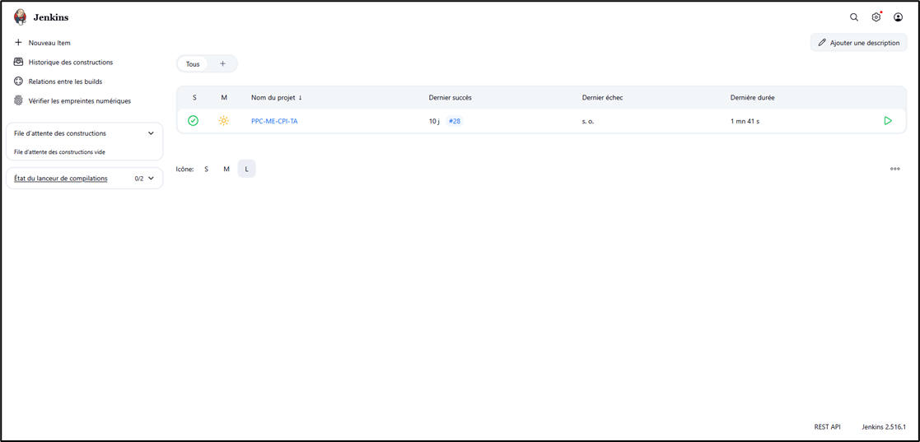Open build #28 link
The image size is (920, 442).
455,121
